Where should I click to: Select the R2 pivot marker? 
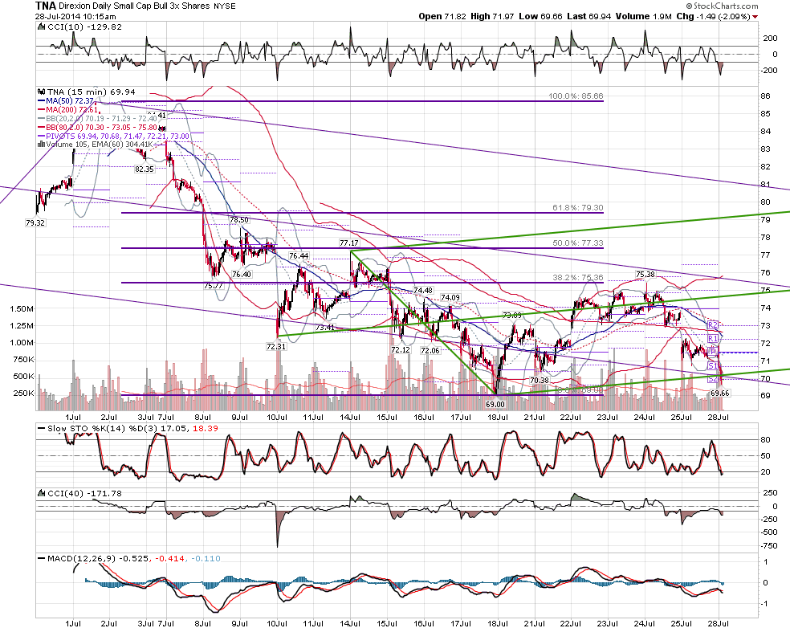(x=712, y=325)
